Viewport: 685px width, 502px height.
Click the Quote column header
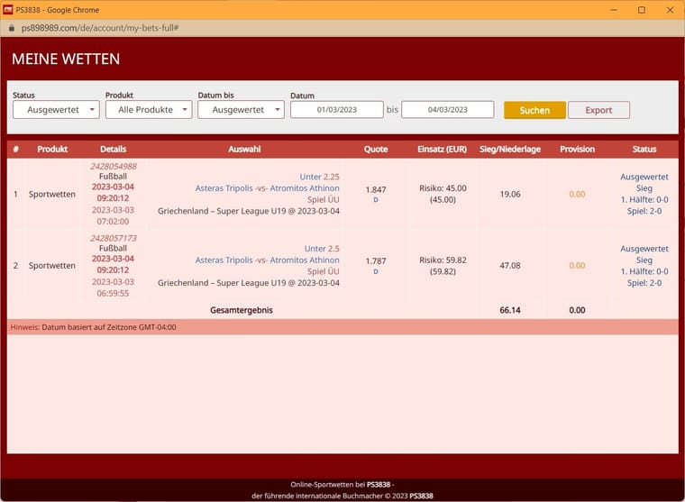click(376, 149)
